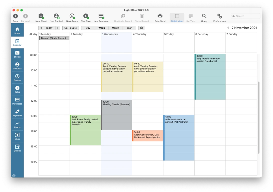Switch to Week view

click(x=102, y=28)
